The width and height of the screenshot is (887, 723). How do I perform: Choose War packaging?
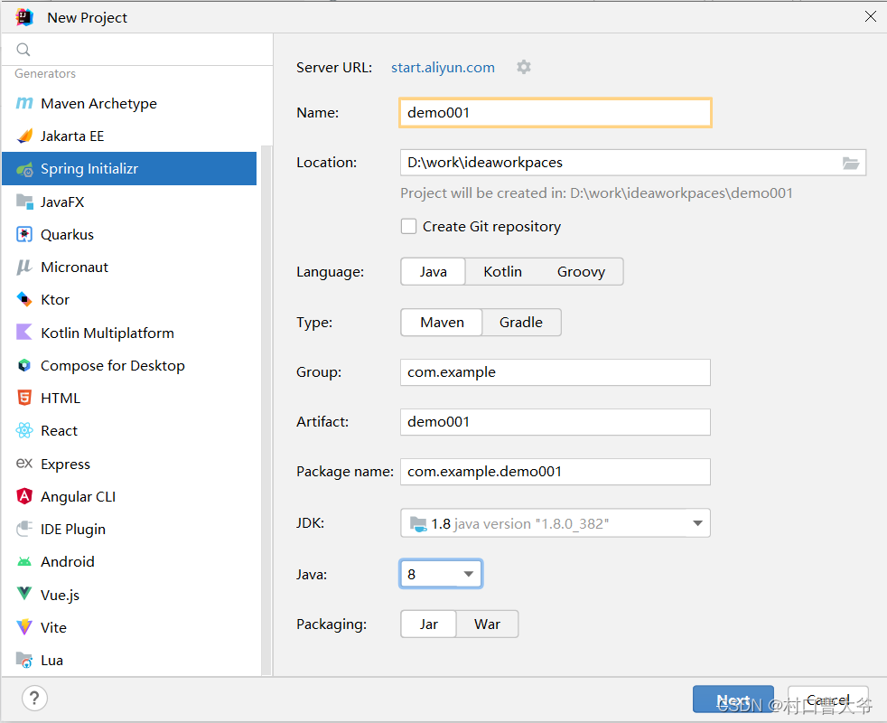pos(487,624)
